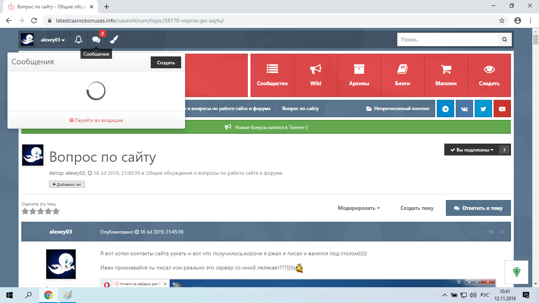Click the paintbrush theme icon

coord(114,39)
